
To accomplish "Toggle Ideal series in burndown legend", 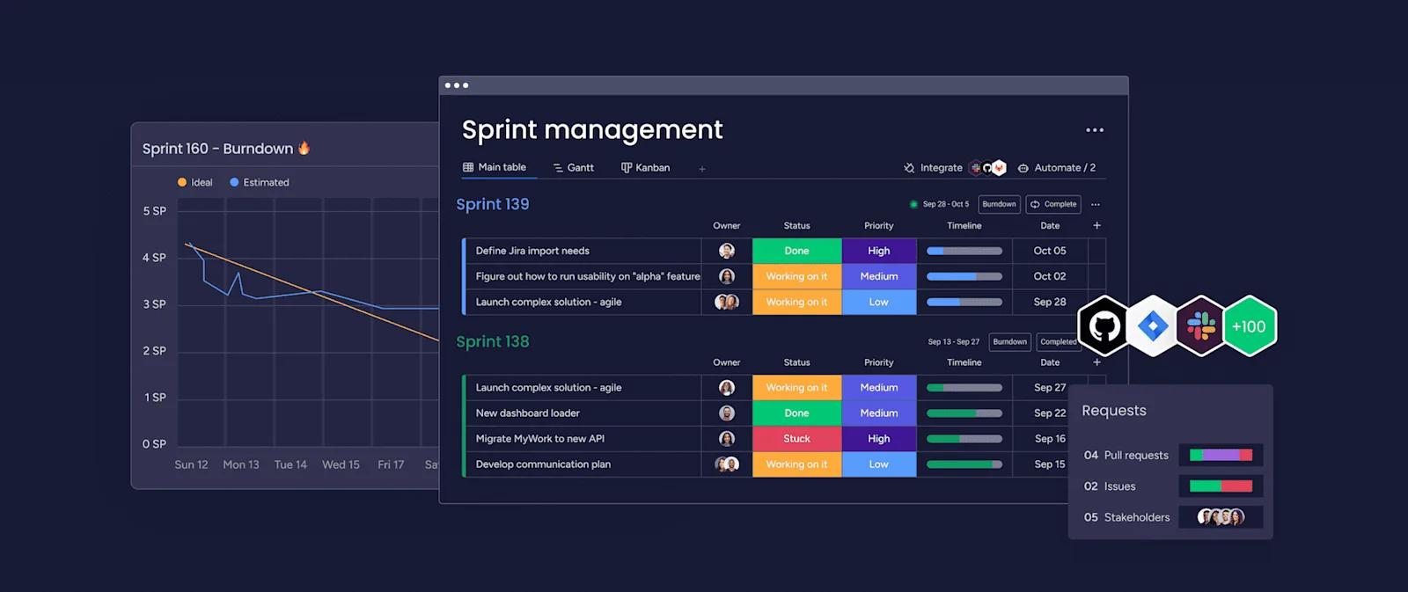I will pyautogui.click(x=194, y=183).
